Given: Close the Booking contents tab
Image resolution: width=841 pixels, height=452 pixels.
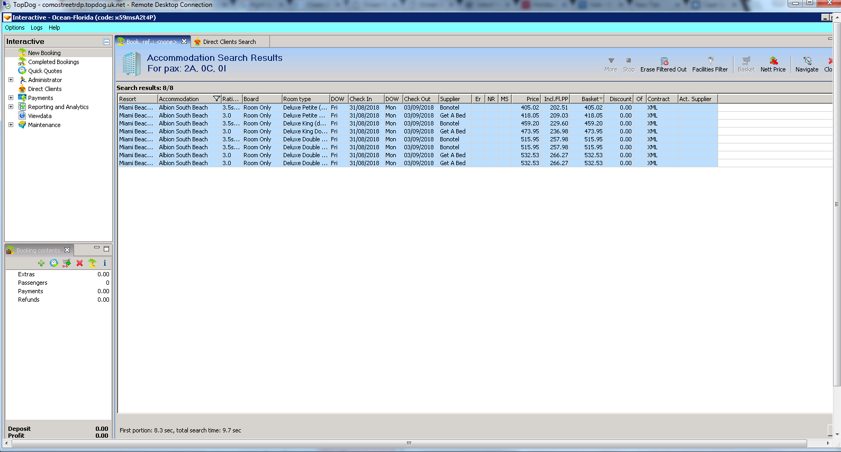Looking at the screenshot, I should pyautogui.click(x=67, y=250).
